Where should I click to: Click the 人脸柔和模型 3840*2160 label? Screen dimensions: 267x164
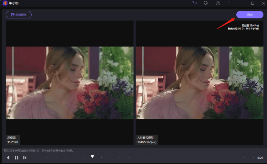point(147,140)
